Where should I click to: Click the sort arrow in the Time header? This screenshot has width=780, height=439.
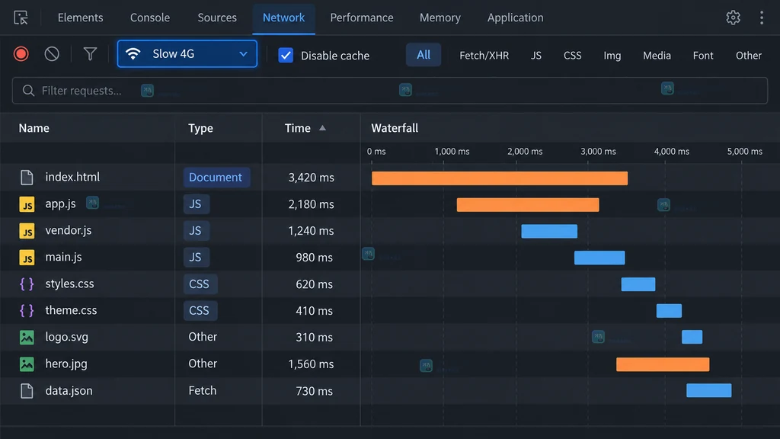322,128
